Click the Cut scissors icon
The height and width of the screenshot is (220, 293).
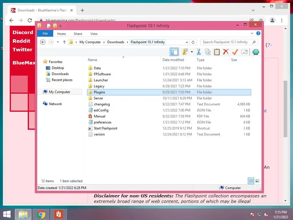(x=199, y=52)
